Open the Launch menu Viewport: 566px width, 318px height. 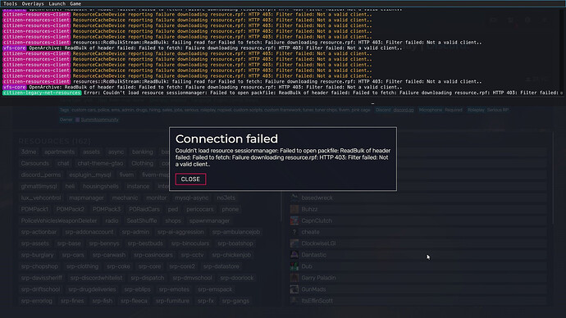(x=57, y=3)
